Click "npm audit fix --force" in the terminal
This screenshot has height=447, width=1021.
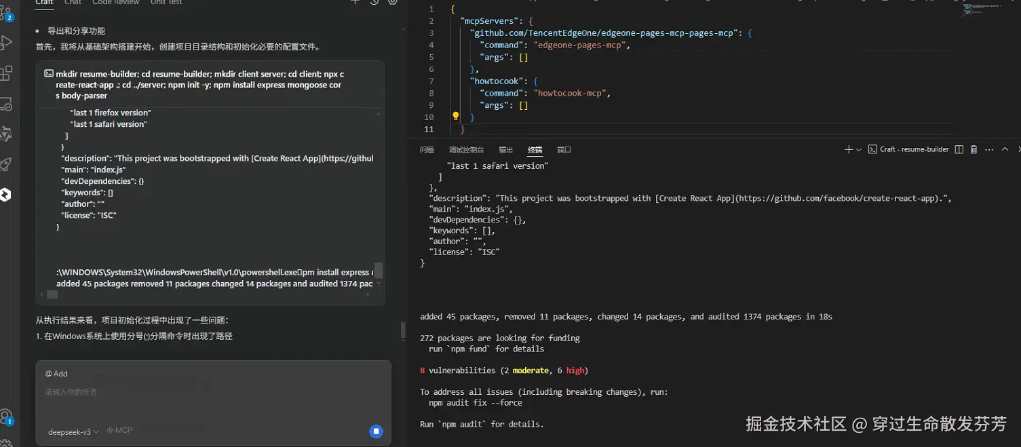(x=476, y=403)
